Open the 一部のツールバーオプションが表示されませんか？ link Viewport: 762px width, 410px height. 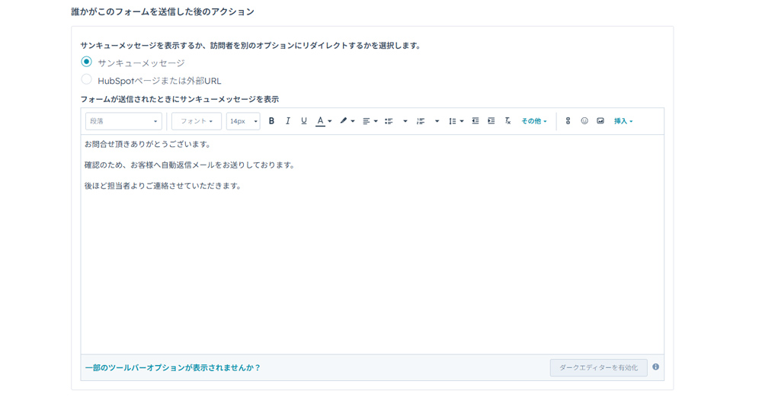coord(173,368)
